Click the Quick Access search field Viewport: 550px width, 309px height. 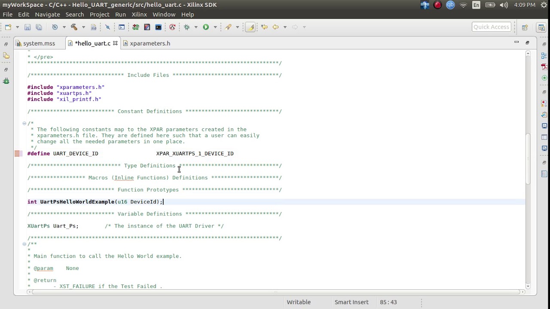[x=491, y=27]
